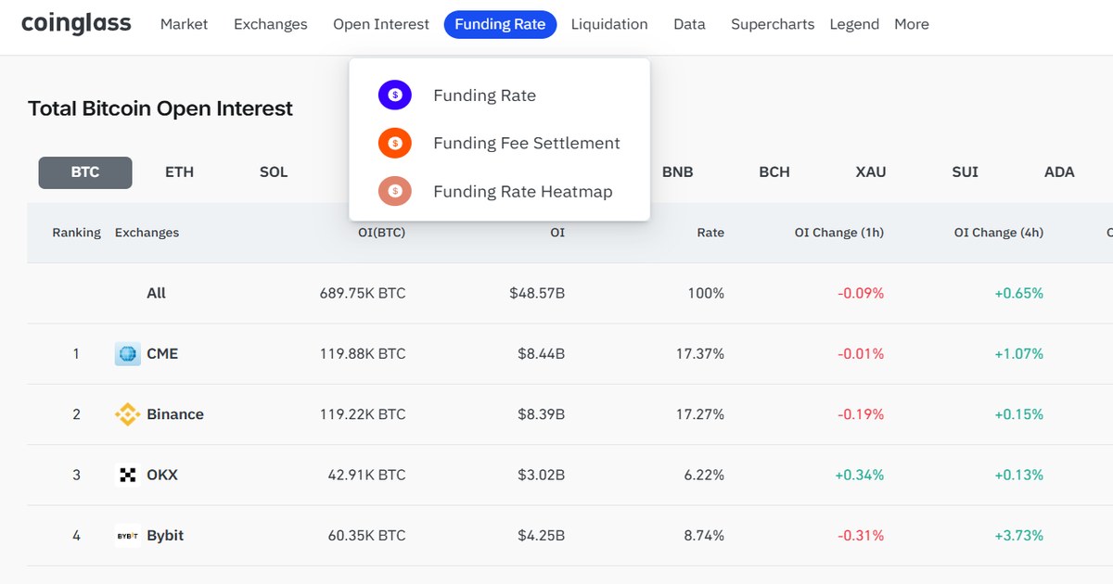Expand the More navigation menu

(x=911, y=24)
